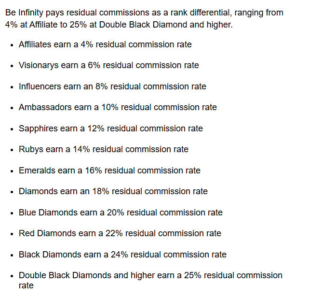
Task: Select the Ambassadors 10% commission line
Action: 118,107
